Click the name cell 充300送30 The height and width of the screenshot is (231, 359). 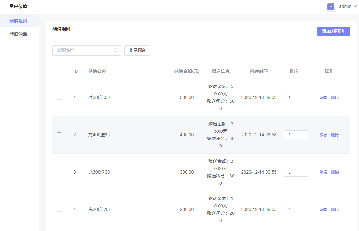99,172
